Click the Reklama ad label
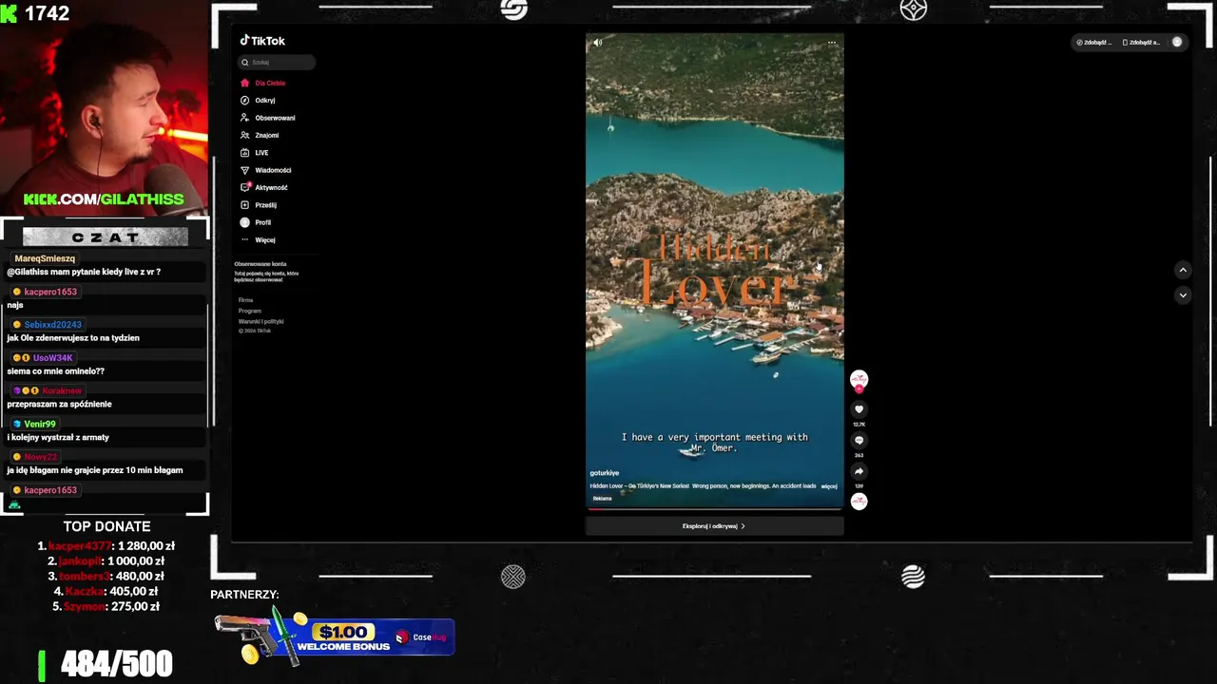This screenshot has height=684, width=1217. pos(602,498)
